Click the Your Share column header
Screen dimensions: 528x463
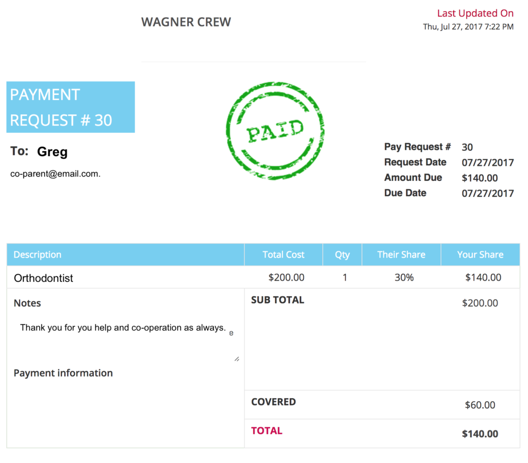point(480,254)
